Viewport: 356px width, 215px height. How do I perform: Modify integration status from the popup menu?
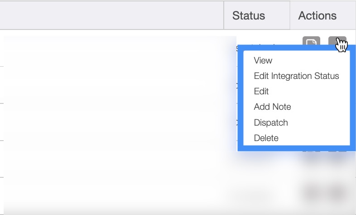click(296, 76)
